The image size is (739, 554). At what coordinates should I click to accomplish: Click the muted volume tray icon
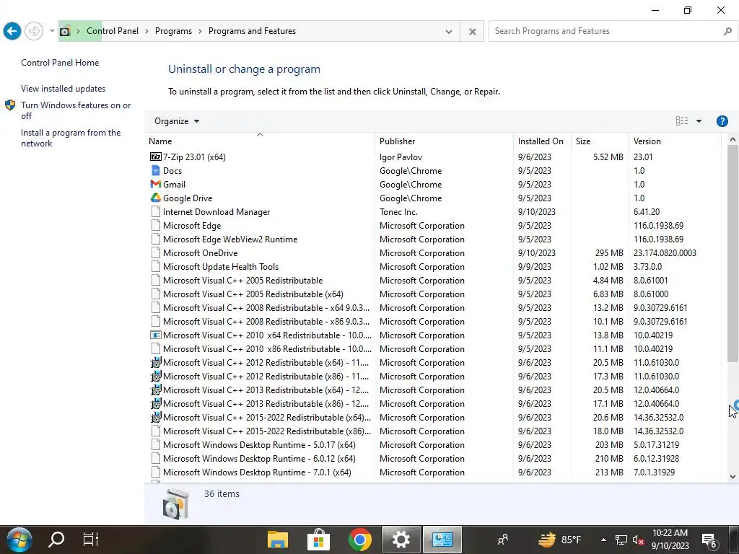(638, 540)
